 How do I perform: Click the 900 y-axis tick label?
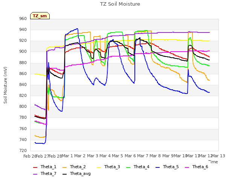(23, 52)
